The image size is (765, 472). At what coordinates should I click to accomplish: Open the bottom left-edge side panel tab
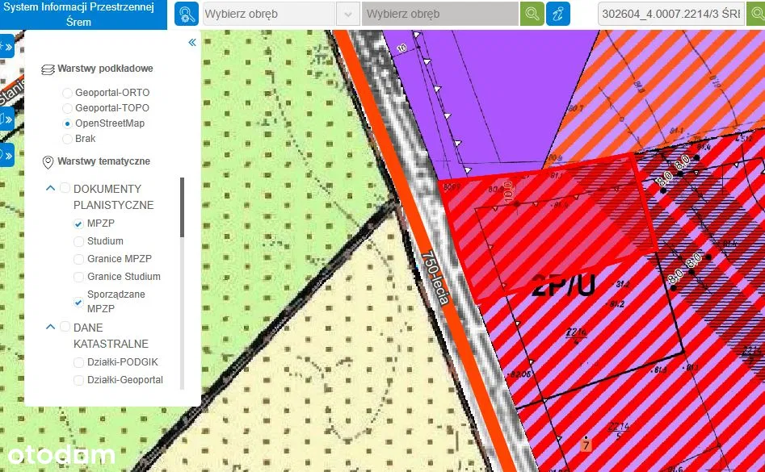pyautogui.click(x=6, y=155)
